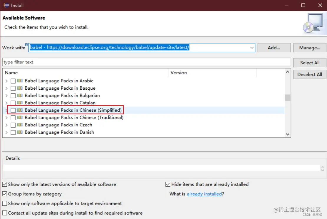The height and width of the screenshot is (219, 327).
Task: Click the Czech language pack category icon
Action: 20,125
